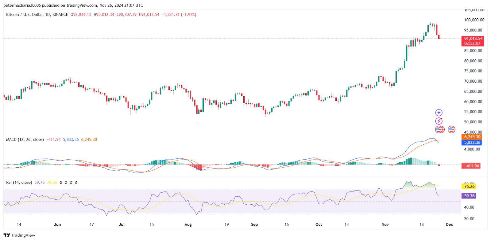
Task: Click the Nov label on the time axis
Action: pyautogui.click(x=385, y=224)
